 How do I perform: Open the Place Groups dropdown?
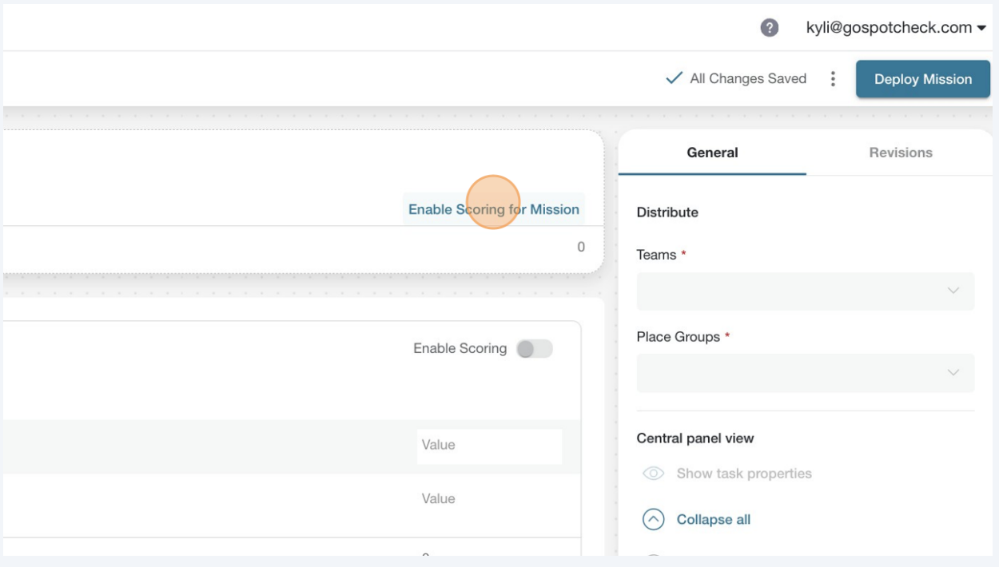pos(806,373)
